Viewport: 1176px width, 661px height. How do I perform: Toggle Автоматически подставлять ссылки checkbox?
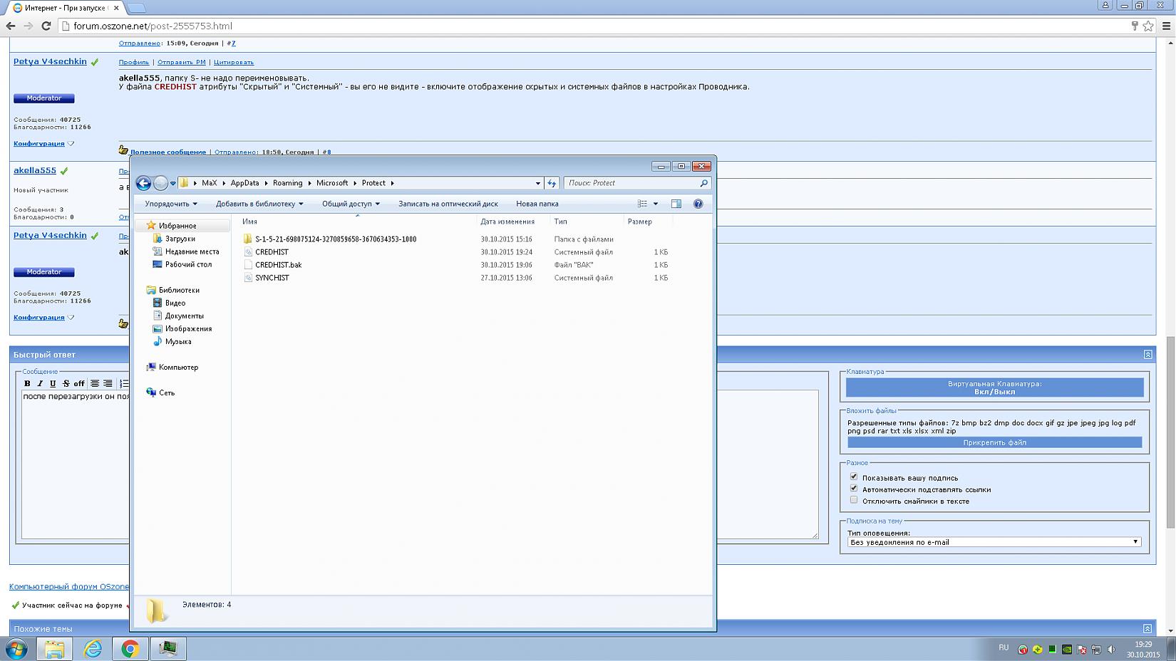pyautogui.click(x=853, y=488)
